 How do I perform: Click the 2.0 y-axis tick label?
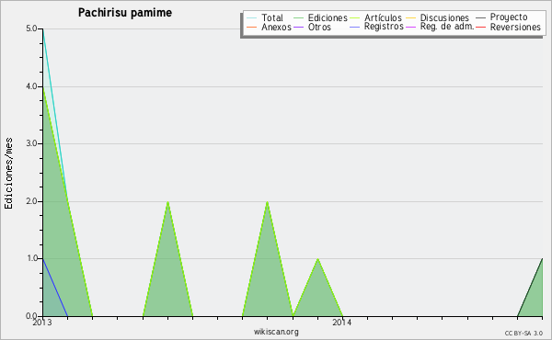[x=31, y=201]
